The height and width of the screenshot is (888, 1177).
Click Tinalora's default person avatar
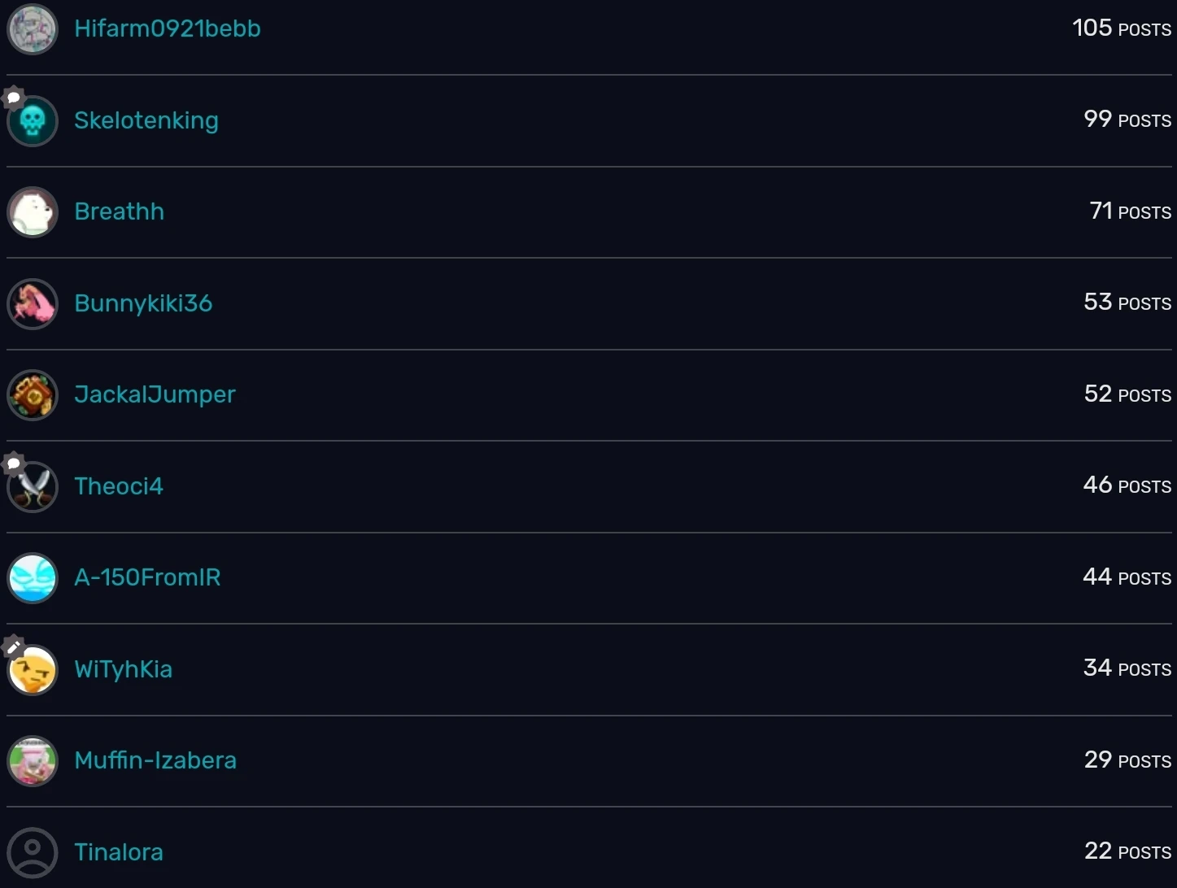click(x=33, y=852)
